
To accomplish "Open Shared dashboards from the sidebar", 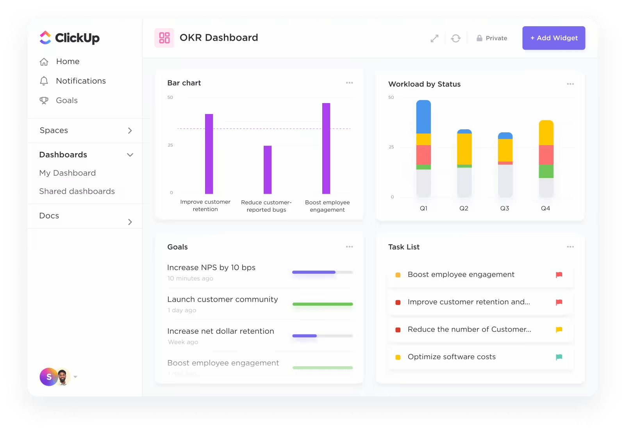I will [77, 191].
